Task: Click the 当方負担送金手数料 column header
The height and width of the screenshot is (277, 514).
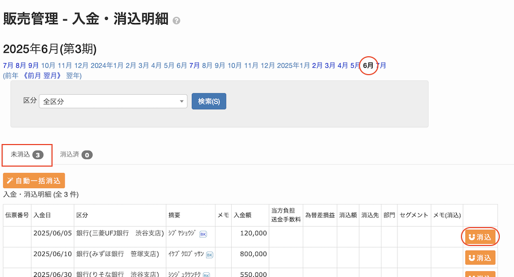Action: 286,215
